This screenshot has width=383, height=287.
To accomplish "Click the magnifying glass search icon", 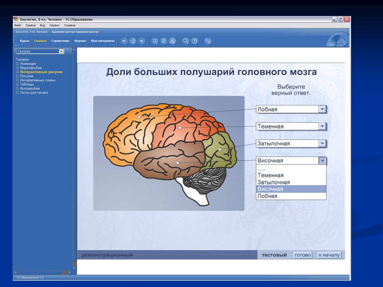I will click(x=186, y=41).
